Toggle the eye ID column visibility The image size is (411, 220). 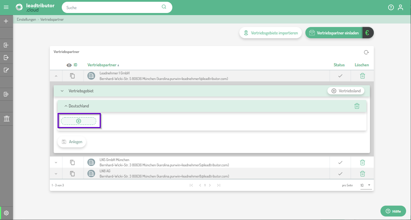[69, 65]
